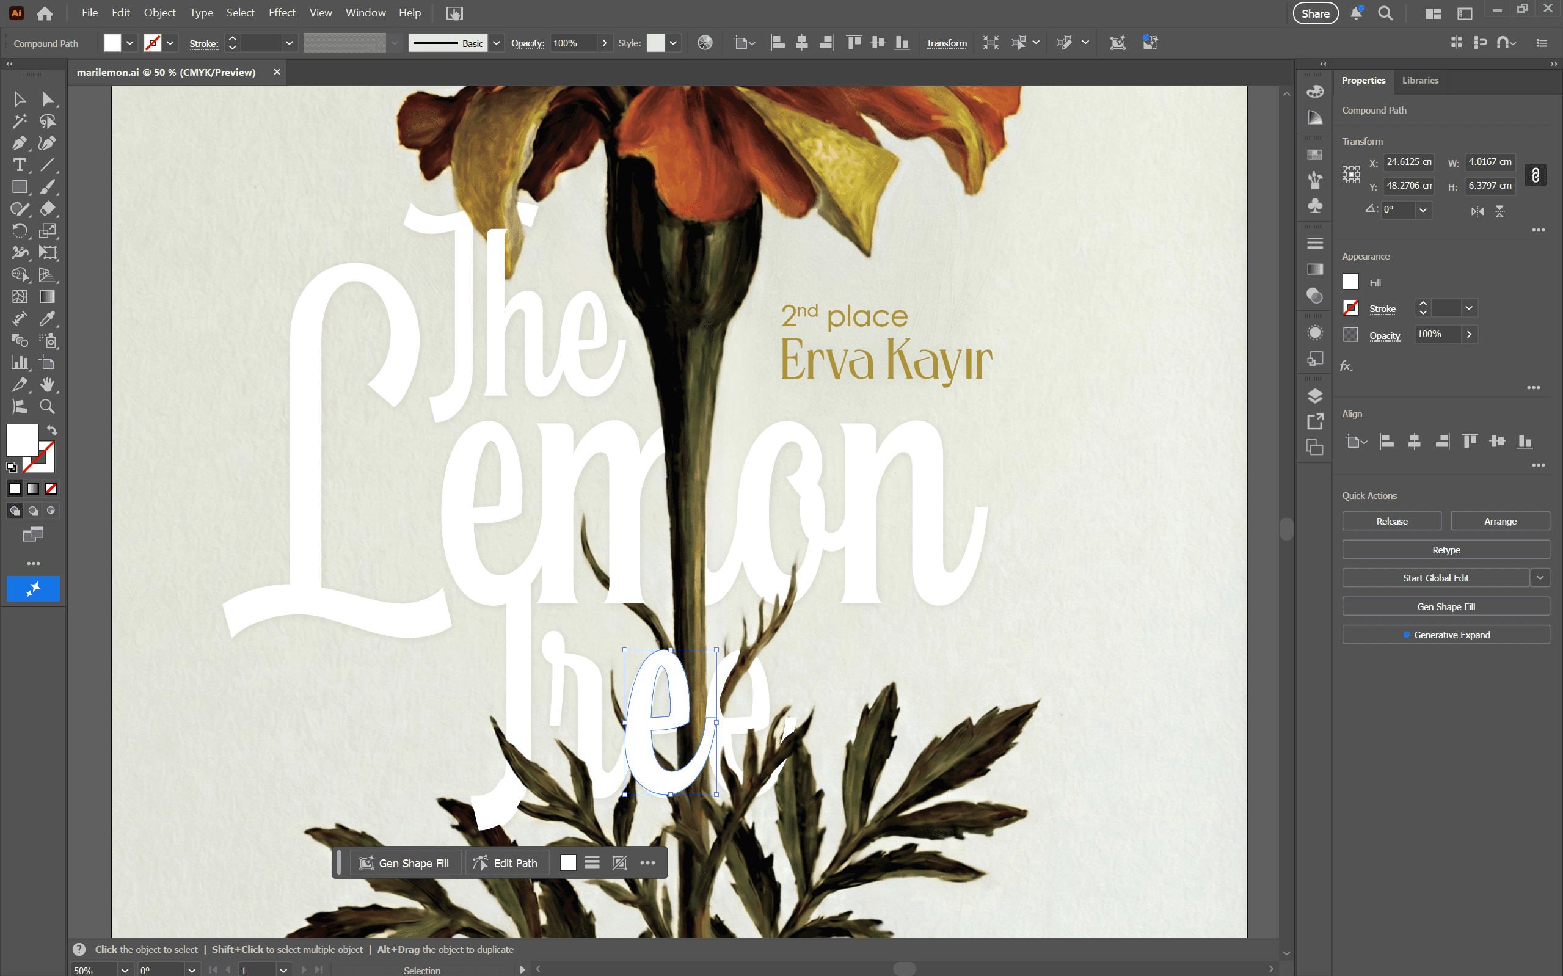
Task: Open the Start Global Edit options arrow
Action: coord(1540,578)
